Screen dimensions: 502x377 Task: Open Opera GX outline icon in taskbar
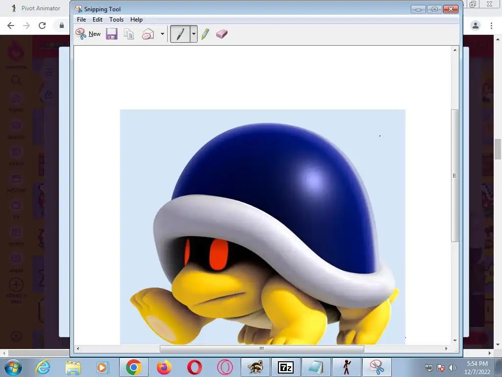click(x=225, y=367)
